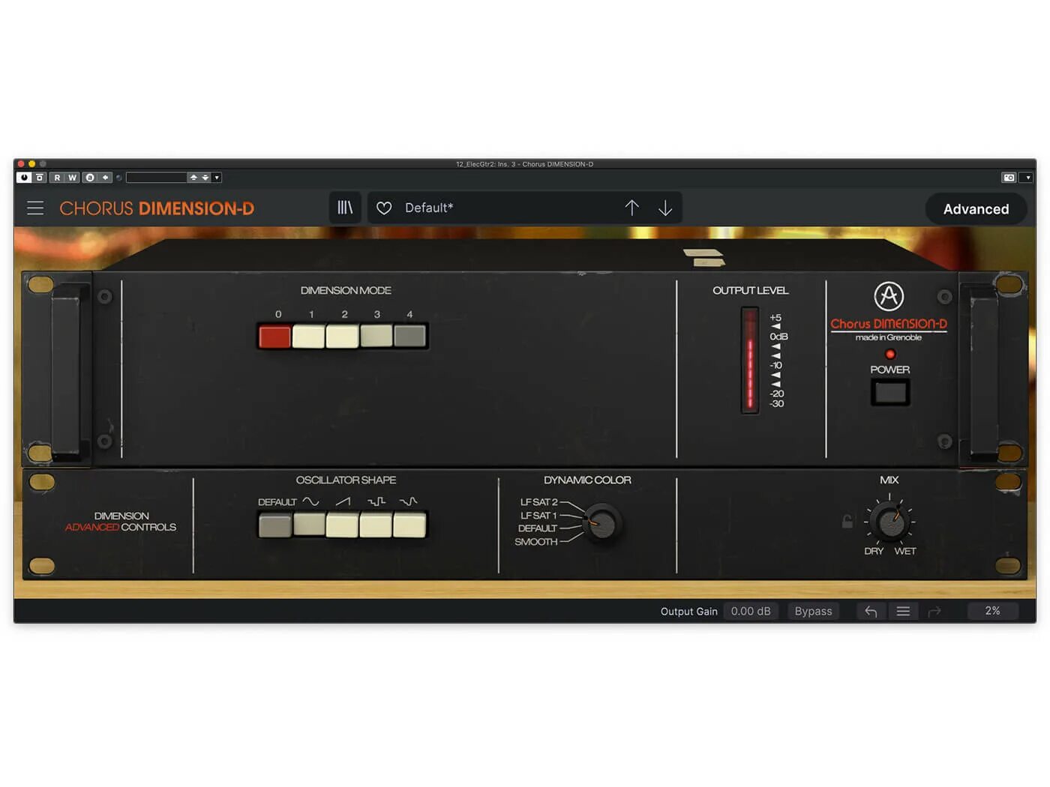Select ramp oscillator shape button

click(x=342, y=525)
